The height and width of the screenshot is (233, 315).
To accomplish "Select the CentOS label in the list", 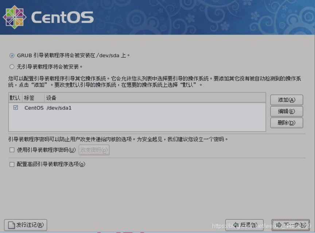I will tap(34, 108).
